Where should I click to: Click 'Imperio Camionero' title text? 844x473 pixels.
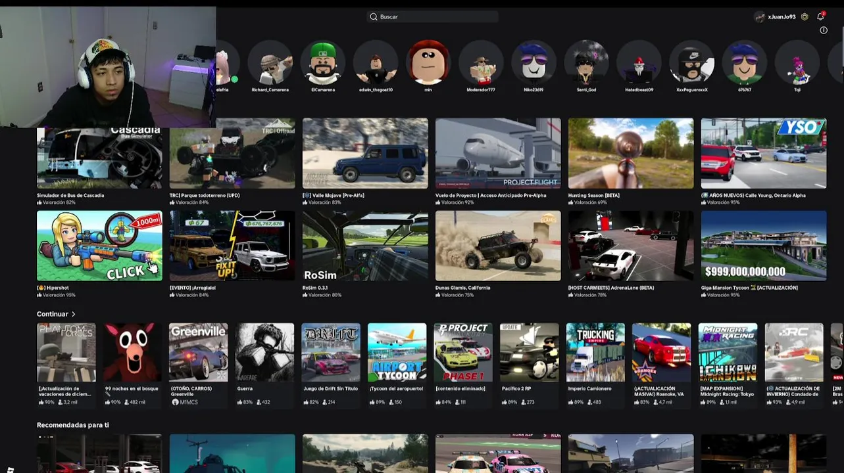click(x=589, y=389)
